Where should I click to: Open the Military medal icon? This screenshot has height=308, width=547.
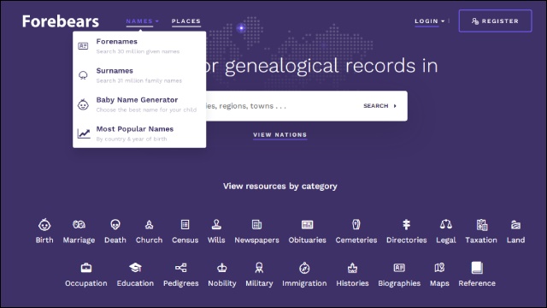[259, 268]
